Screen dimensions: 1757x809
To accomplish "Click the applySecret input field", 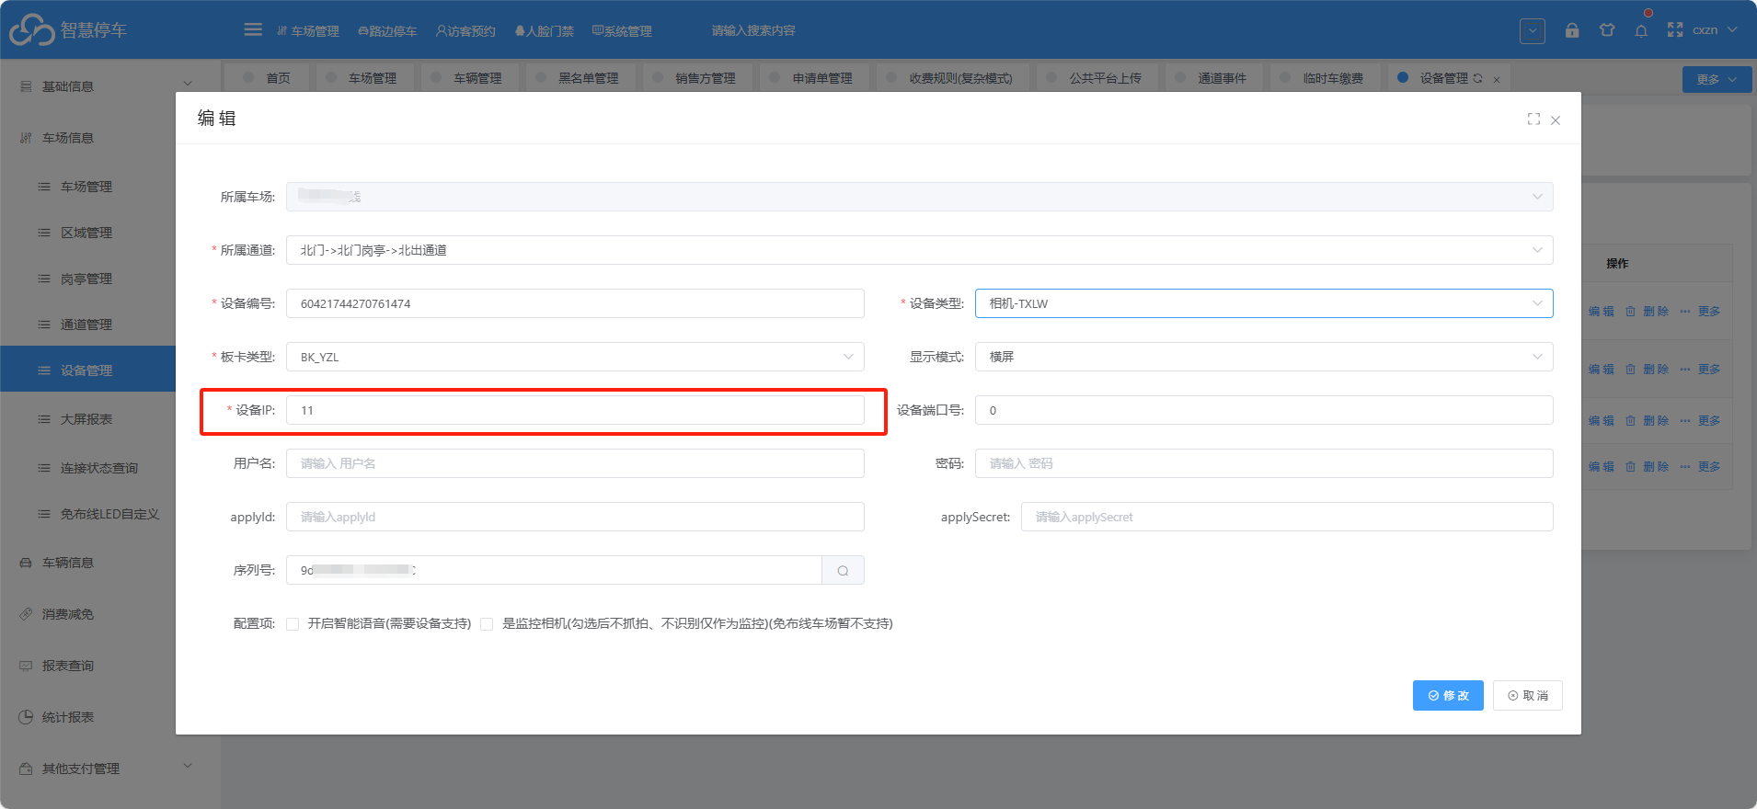I will coord(1287,517).
